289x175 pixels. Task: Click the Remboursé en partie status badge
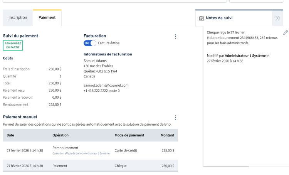pos(13,45)
